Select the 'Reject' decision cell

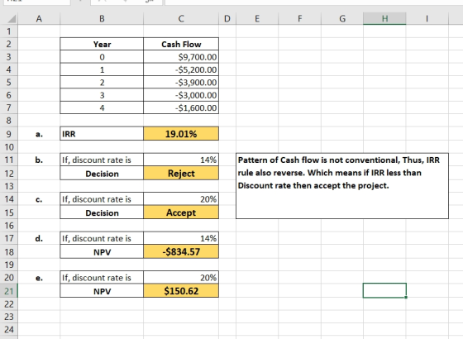pyautogui.click(x=181, y=174)
